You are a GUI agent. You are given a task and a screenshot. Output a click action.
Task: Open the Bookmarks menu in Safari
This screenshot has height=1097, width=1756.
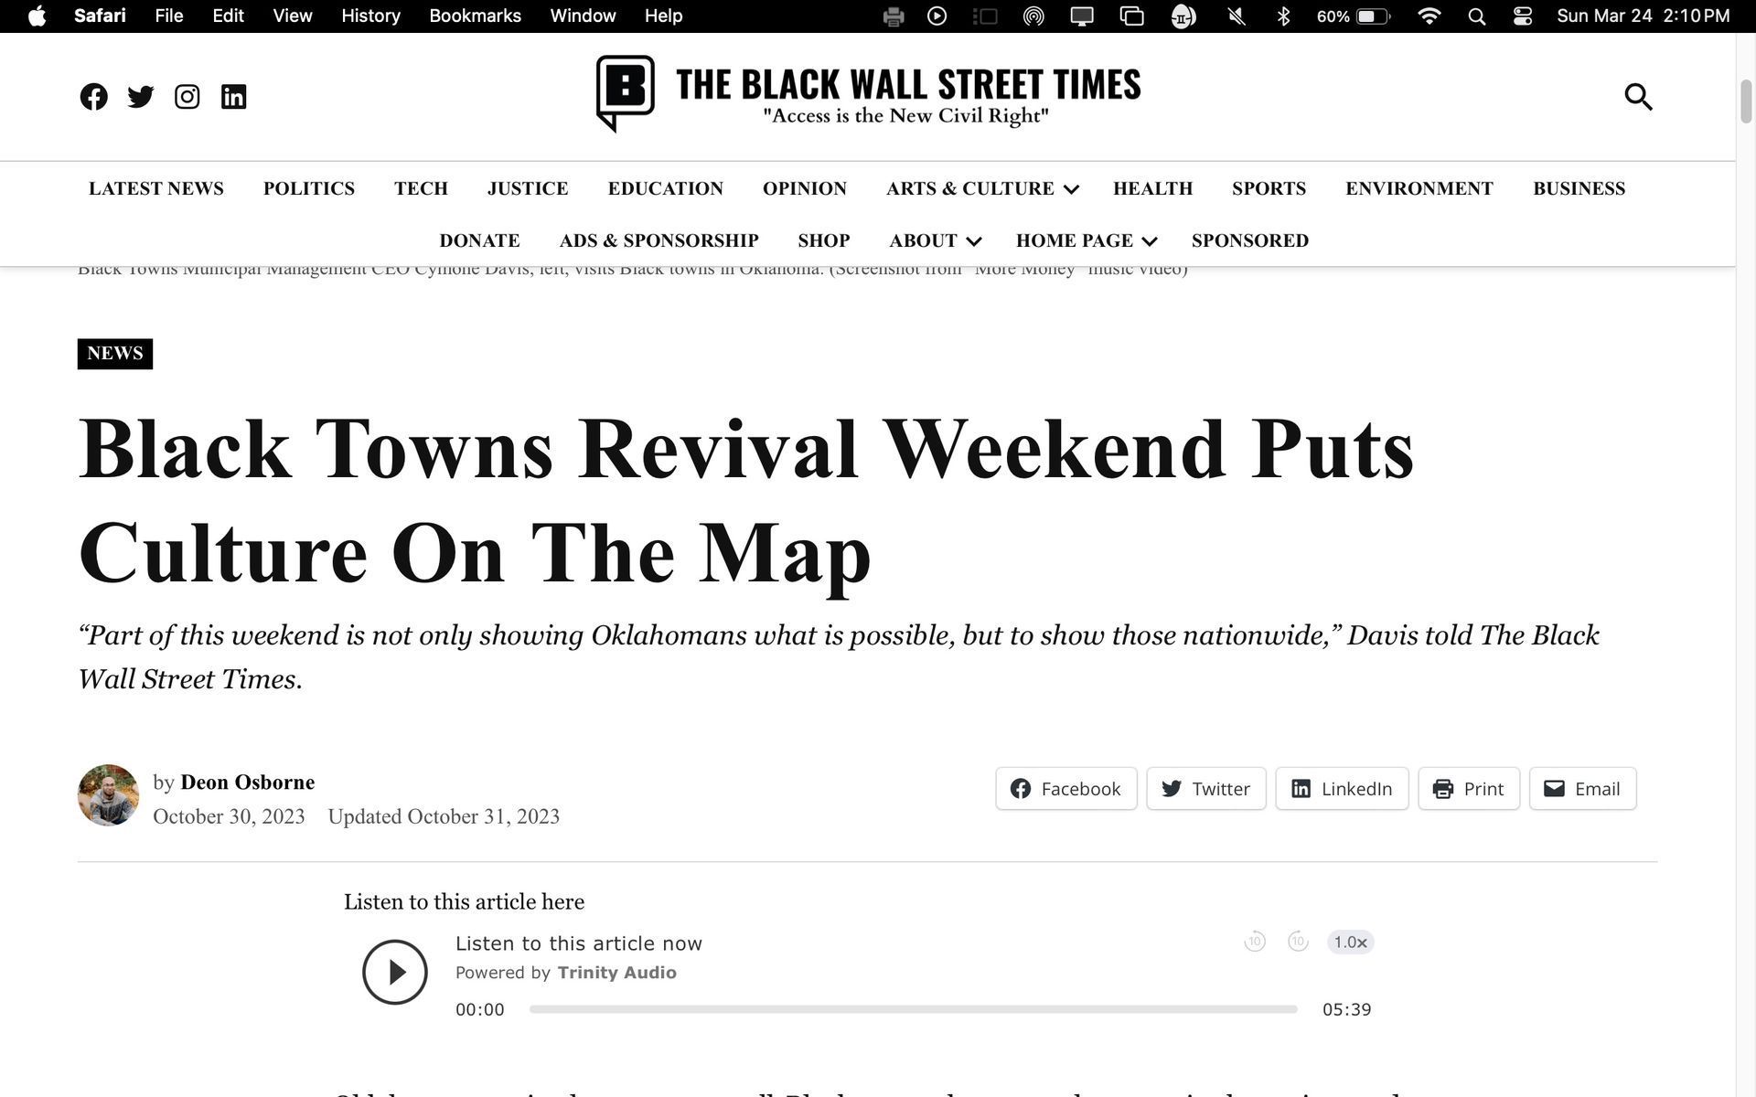475,16
